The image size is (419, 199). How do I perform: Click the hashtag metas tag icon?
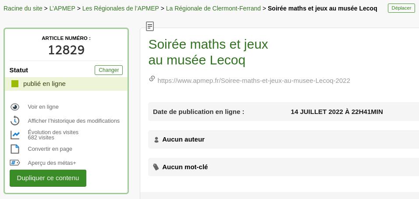15,163
